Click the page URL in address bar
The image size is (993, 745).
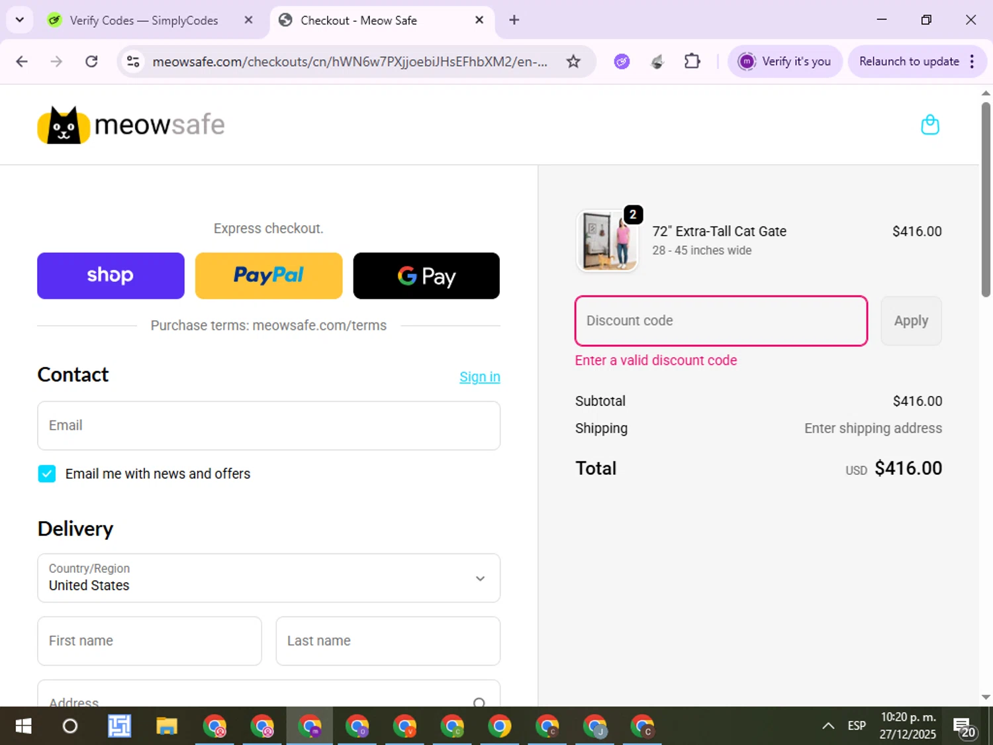[x=350, y=62]
